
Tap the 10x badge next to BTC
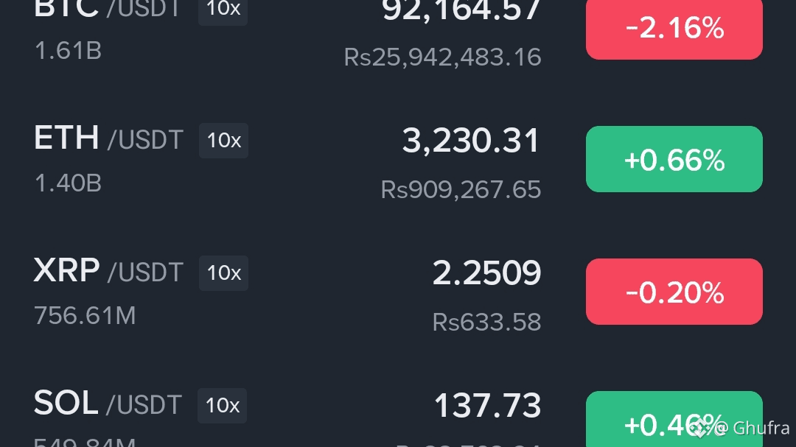tap(223, 9)
